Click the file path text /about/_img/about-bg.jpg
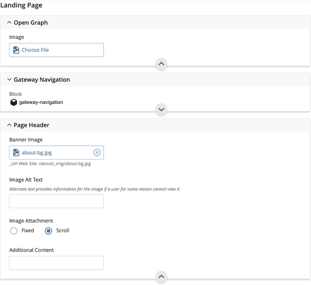The height and width of the screenshot is (285, 311). click(65, 164)
